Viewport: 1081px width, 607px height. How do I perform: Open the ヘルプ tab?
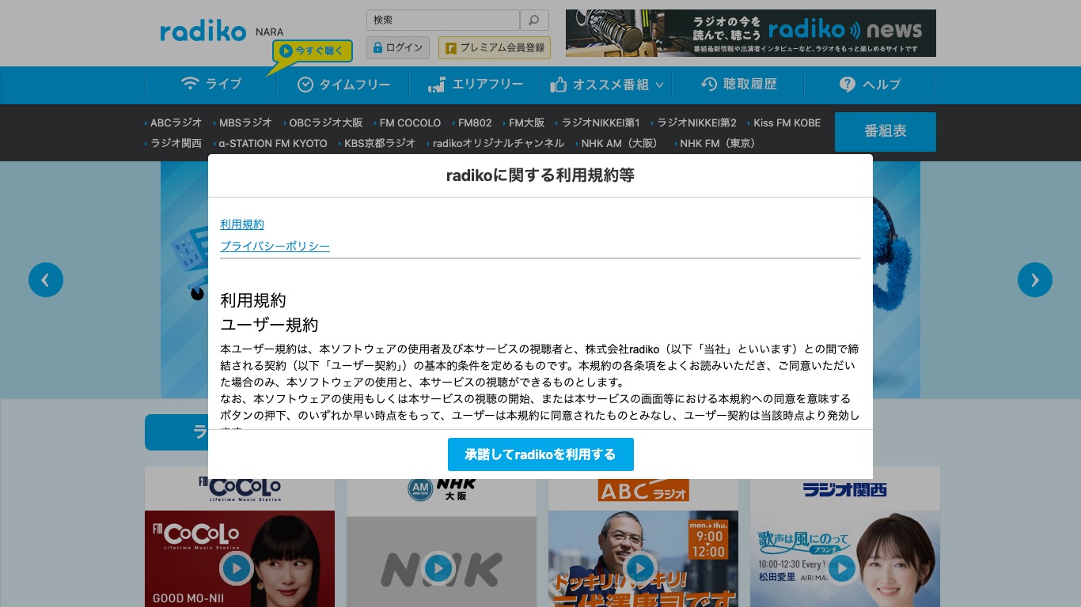point(870,85)
